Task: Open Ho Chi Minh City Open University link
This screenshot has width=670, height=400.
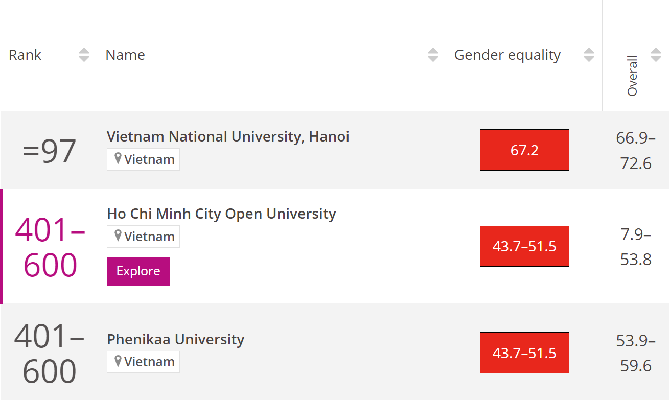Action: pyautogui.click(x=221, y=214)
